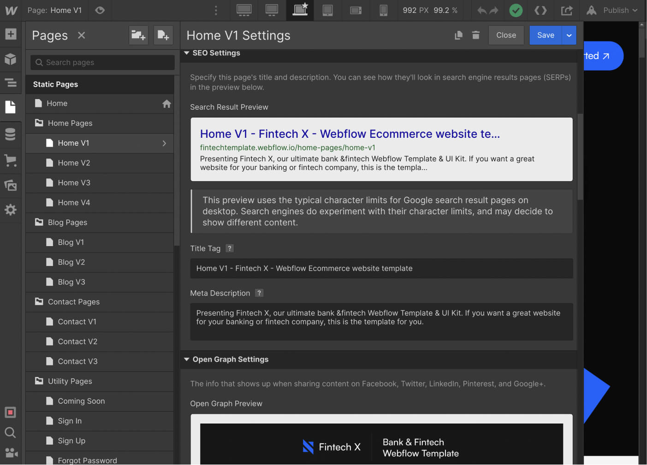647x465 pixels.
Task: Select the Contact V2 page
Action: coord(100,341)
